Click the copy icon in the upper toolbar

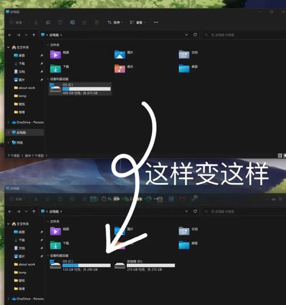click(x=48, y=22)
